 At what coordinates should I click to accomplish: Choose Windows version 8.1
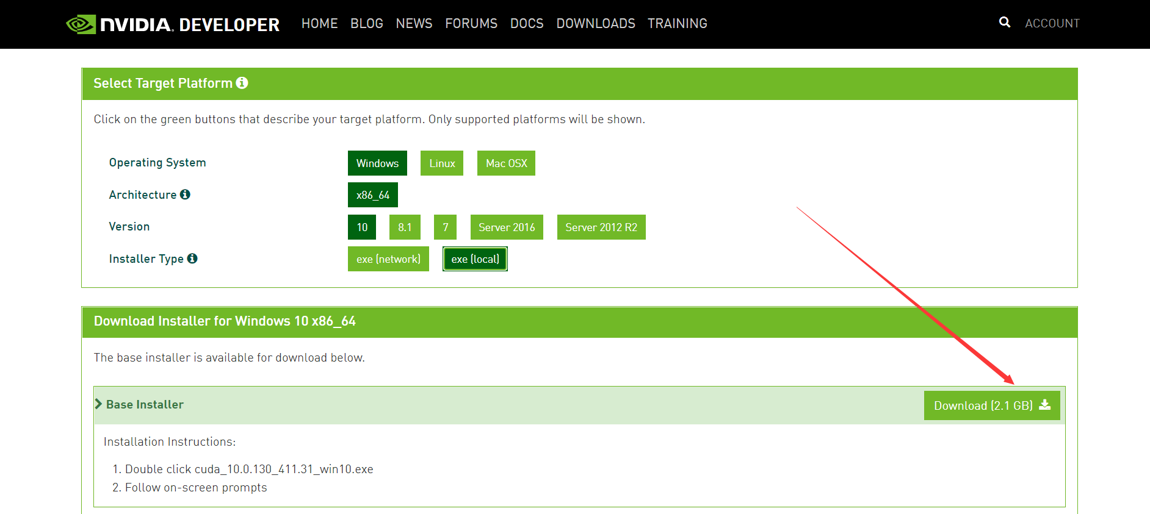[x=405, y=227]
